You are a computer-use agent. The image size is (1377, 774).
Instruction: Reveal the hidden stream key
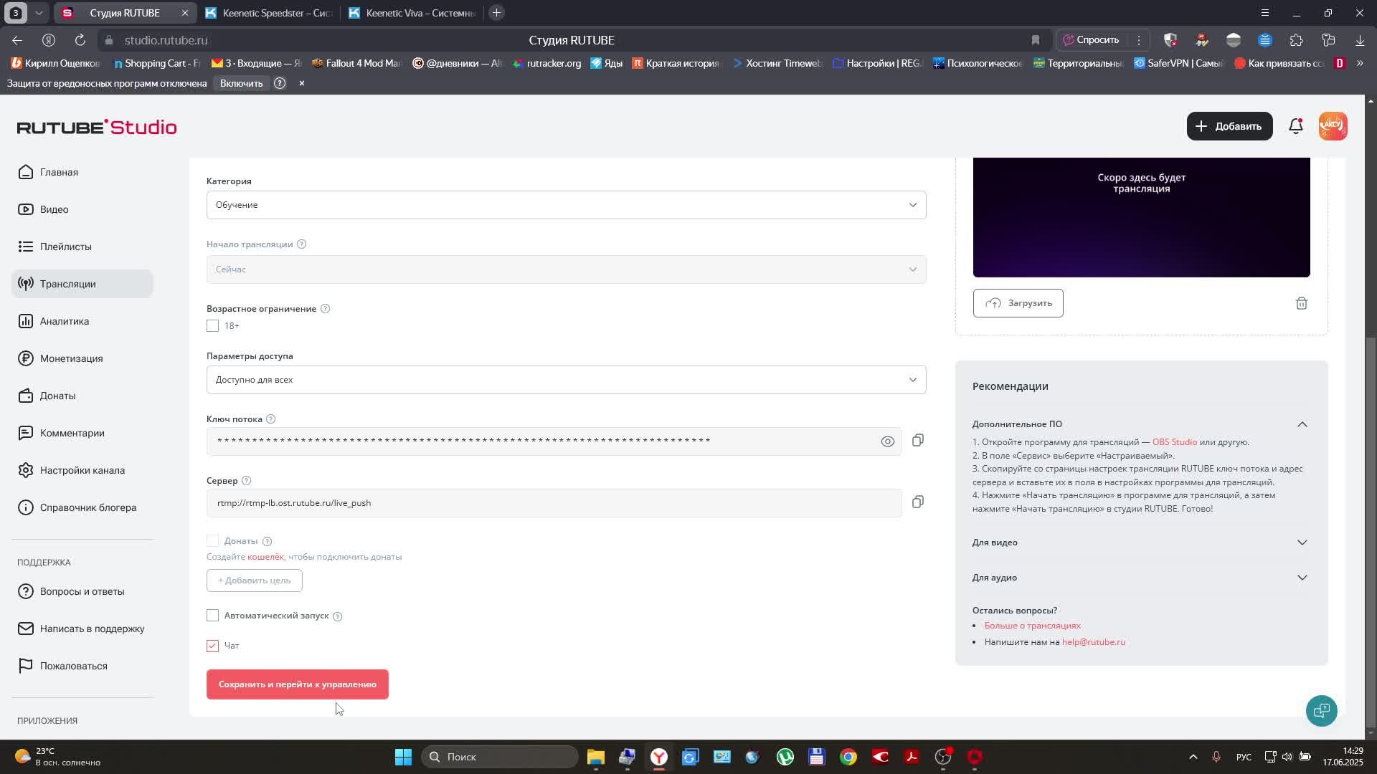point(887,441)
